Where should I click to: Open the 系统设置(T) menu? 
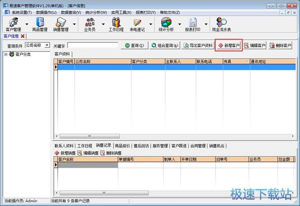pos(22,12)
